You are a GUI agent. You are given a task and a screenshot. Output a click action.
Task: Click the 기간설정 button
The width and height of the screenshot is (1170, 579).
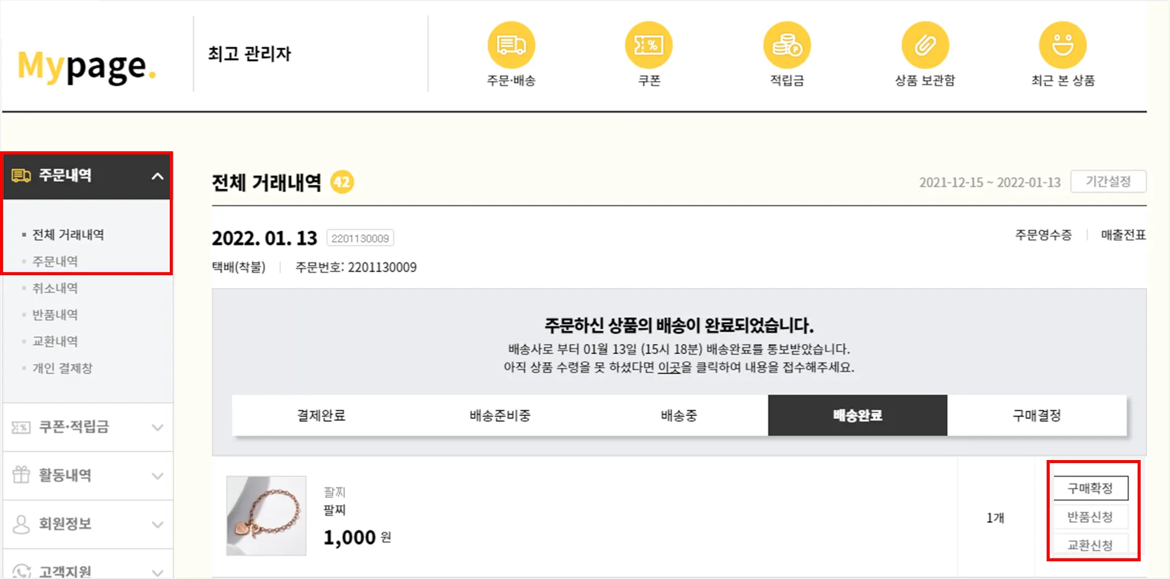(1108, 182)
